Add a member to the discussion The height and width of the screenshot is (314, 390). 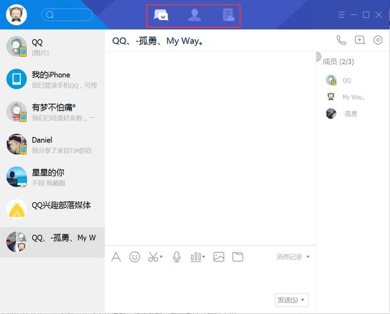pos(360,40)
